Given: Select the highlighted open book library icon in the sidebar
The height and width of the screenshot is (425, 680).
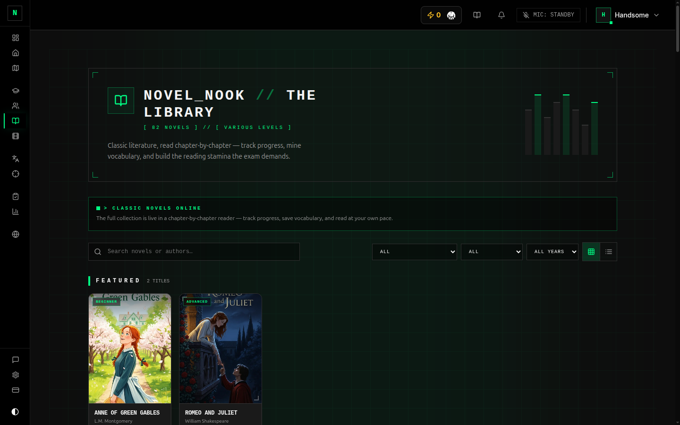Looking at the screenshot, I should (x=16, y=121).
